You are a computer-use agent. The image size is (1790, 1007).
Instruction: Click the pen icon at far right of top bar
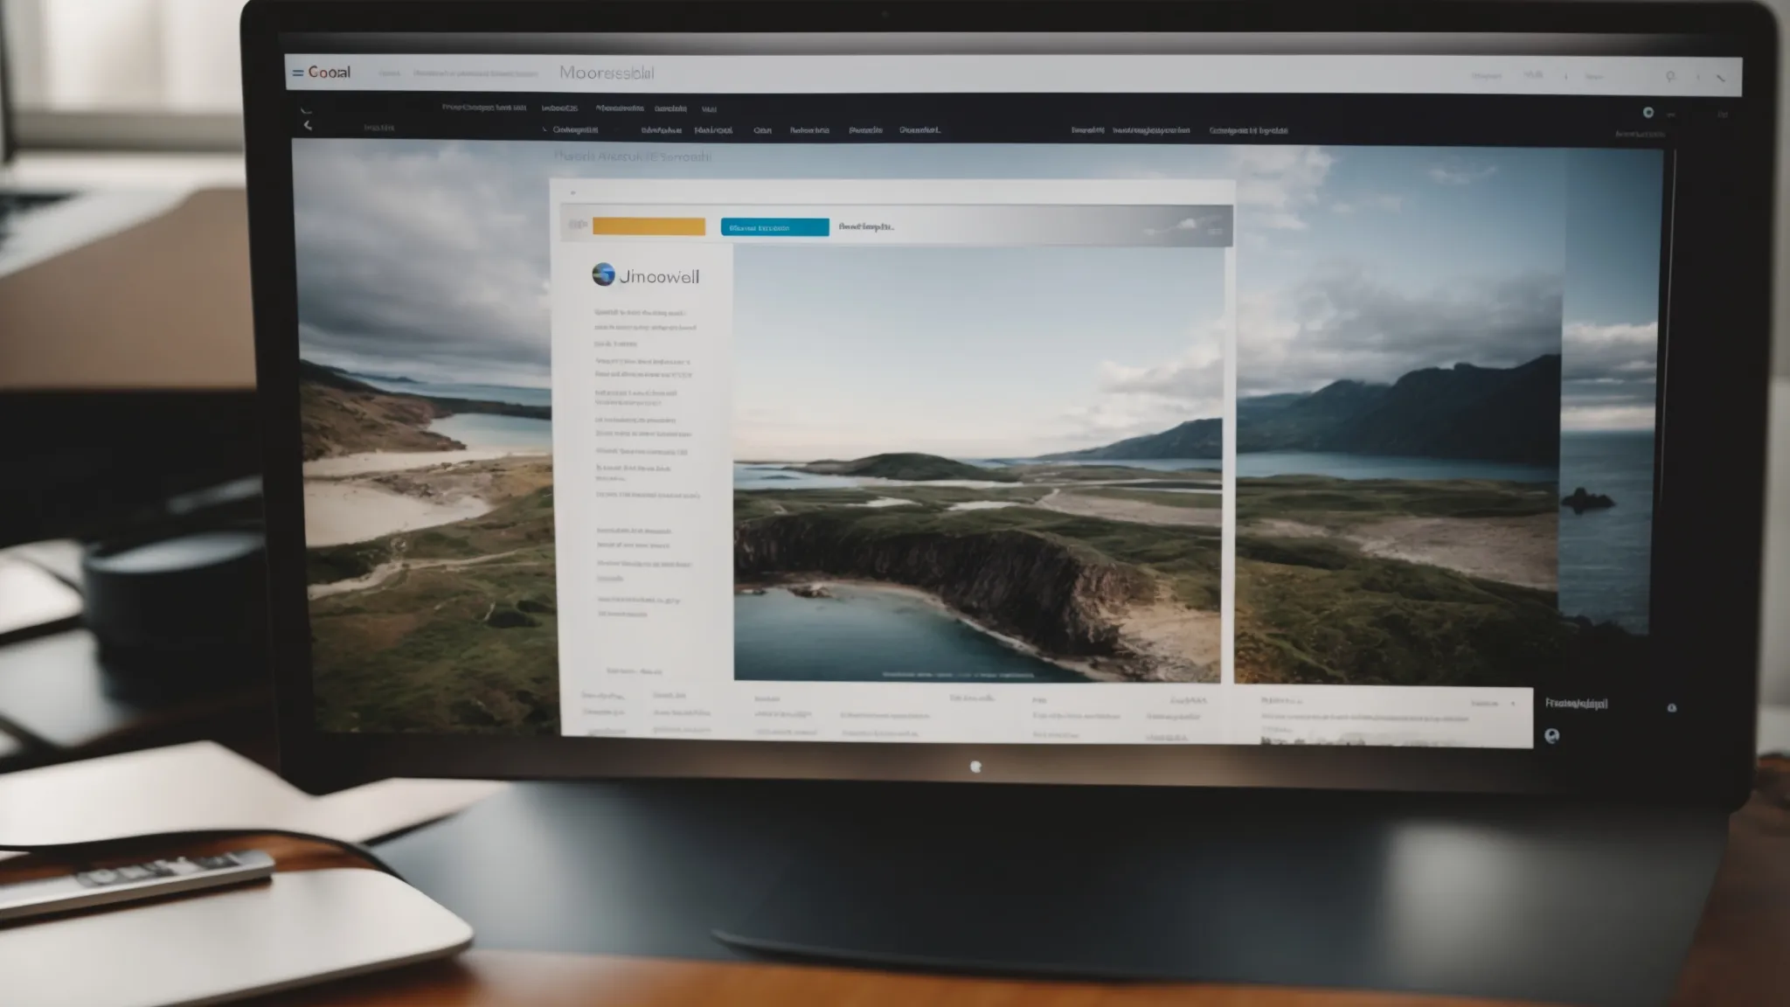[1720, 78]
